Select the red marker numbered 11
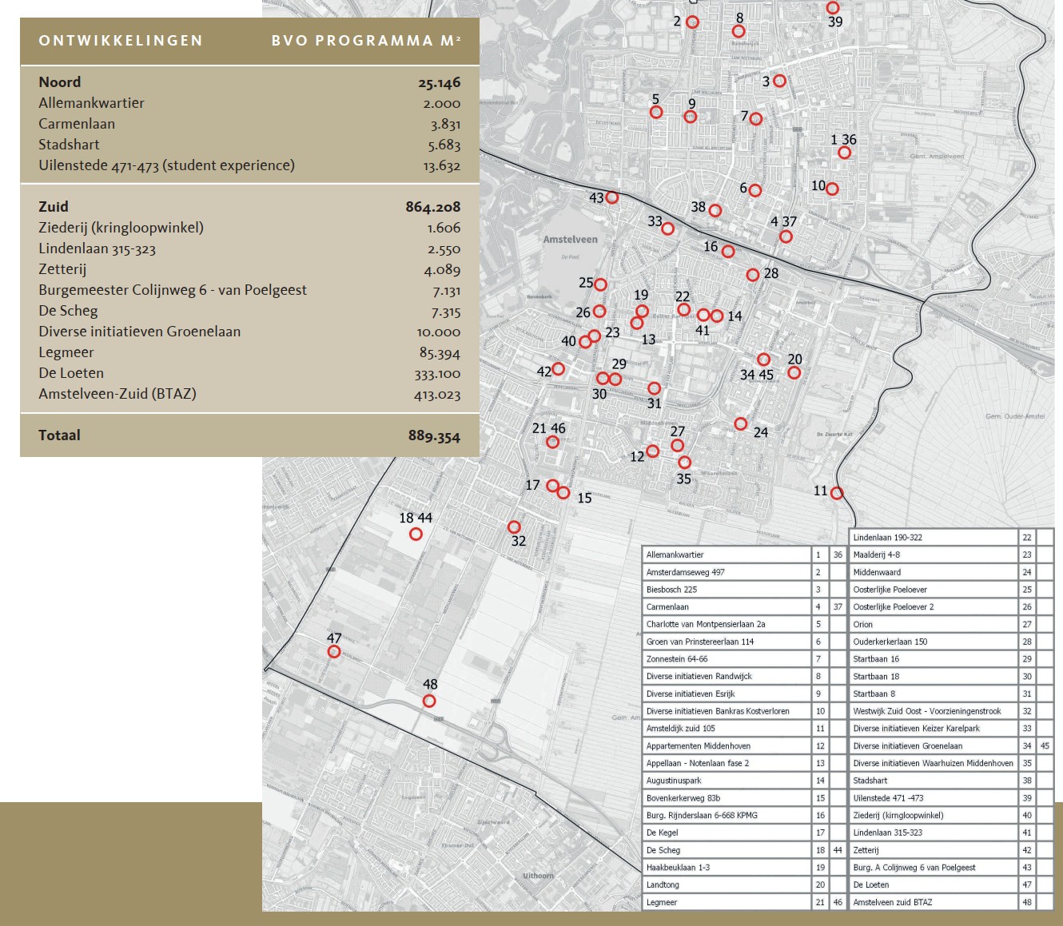1063x926 pixels. point(837,493)
